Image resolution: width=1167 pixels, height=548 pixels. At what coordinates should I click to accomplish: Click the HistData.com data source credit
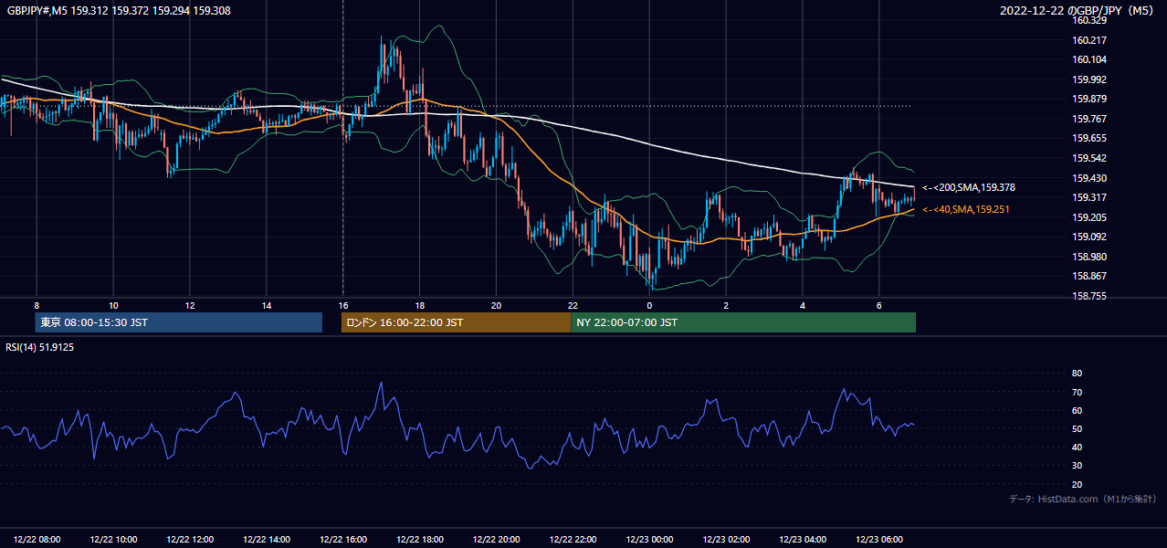pos(1082,499)
